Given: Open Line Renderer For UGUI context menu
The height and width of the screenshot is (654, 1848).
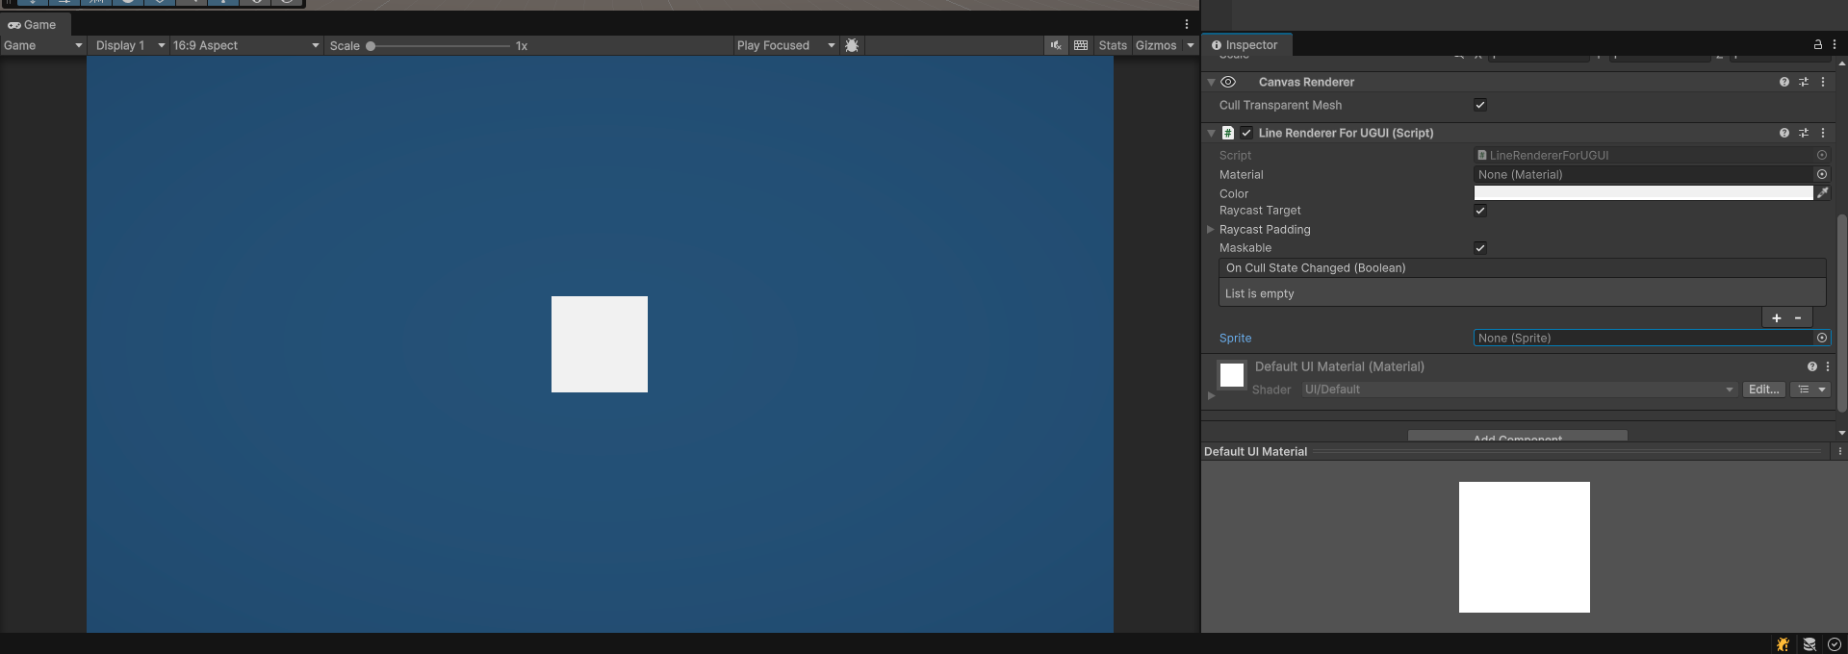Looking at the screenshot, I should point(1823,133).
